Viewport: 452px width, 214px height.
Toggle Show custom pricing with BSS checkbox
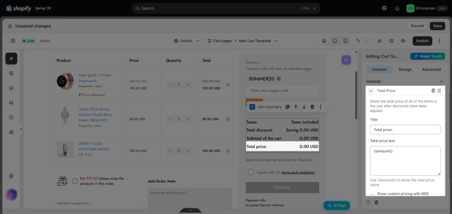(x=373, y=195)
